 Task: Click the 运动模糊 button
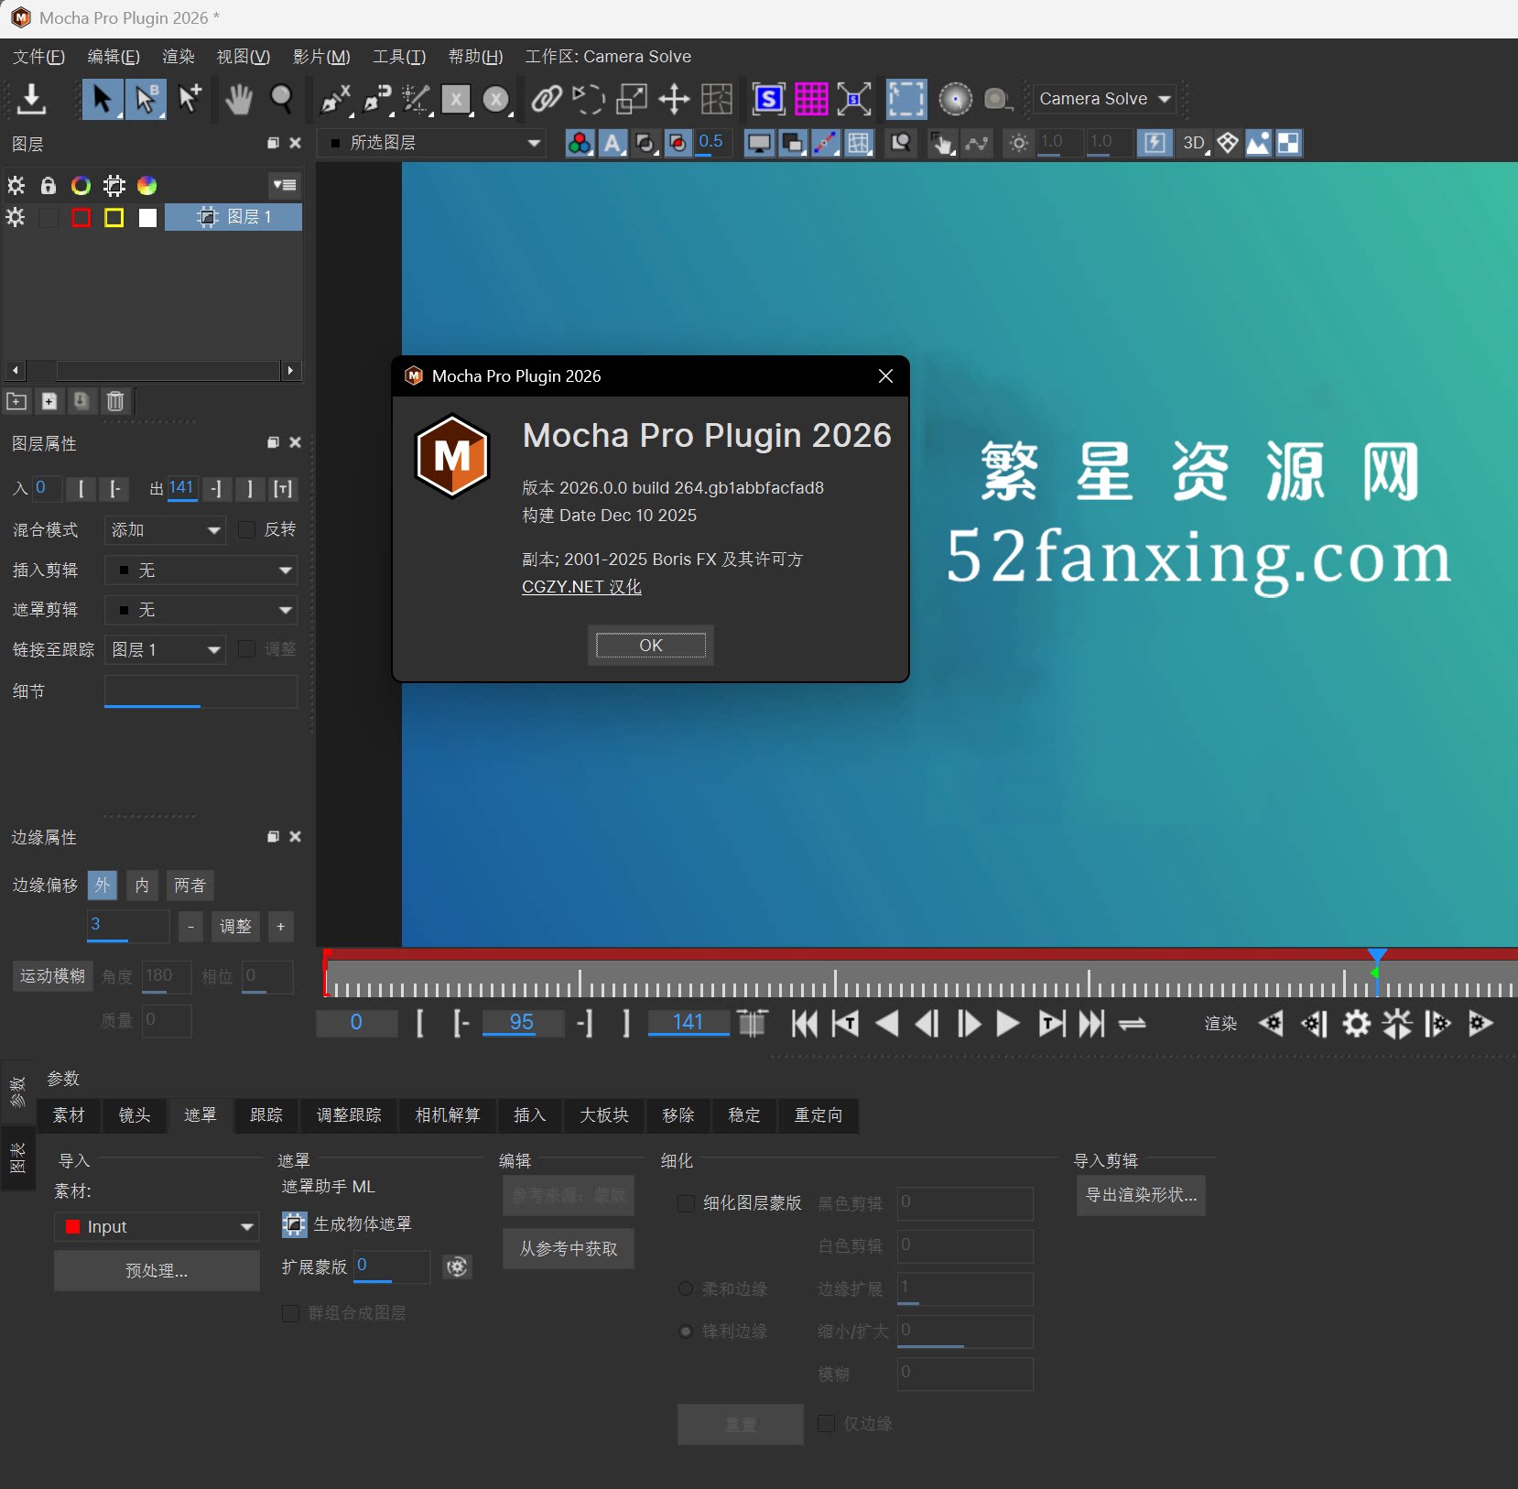pos(53,976)
